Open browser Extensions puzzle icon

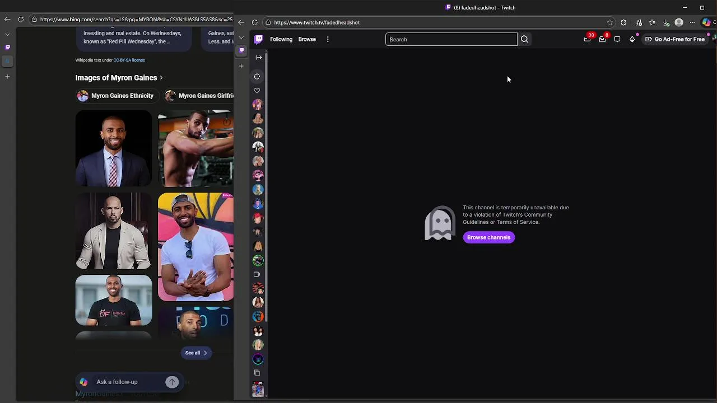click(x=623, y=22)
